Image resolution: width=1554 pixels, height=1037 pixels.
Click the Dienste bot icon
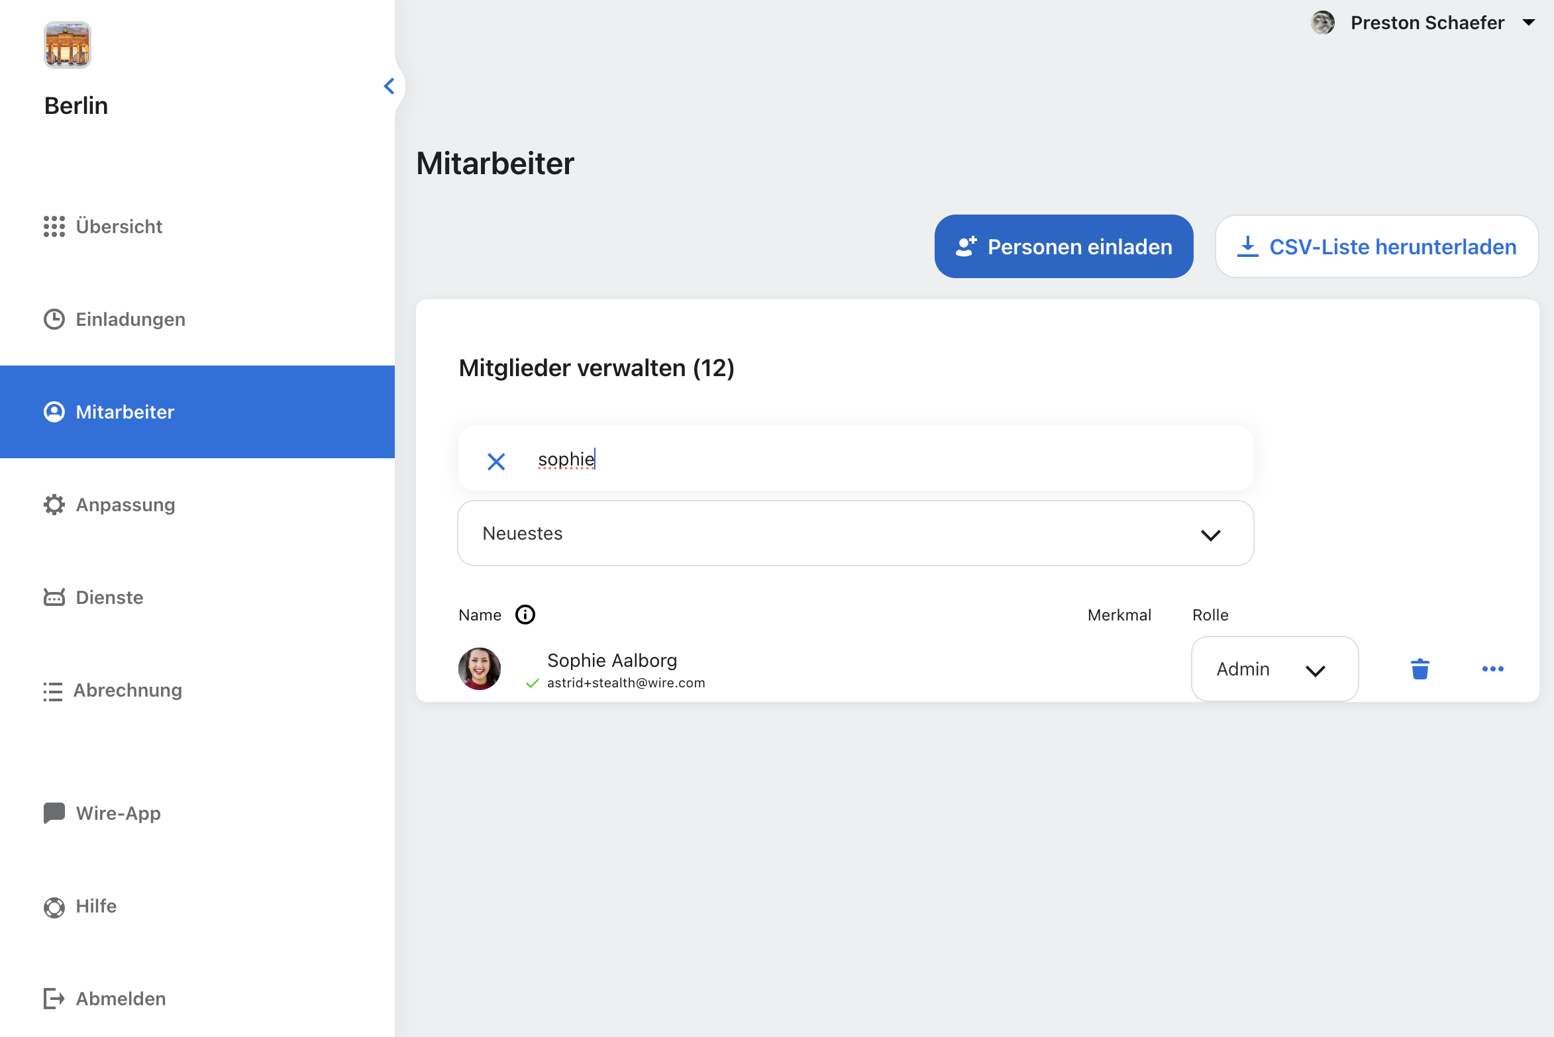(54, 597)
